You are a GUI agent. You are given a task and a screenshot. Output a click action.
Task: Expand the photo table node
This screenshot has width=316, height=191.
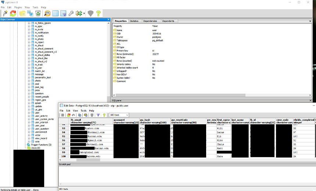(x=29, y=81)
